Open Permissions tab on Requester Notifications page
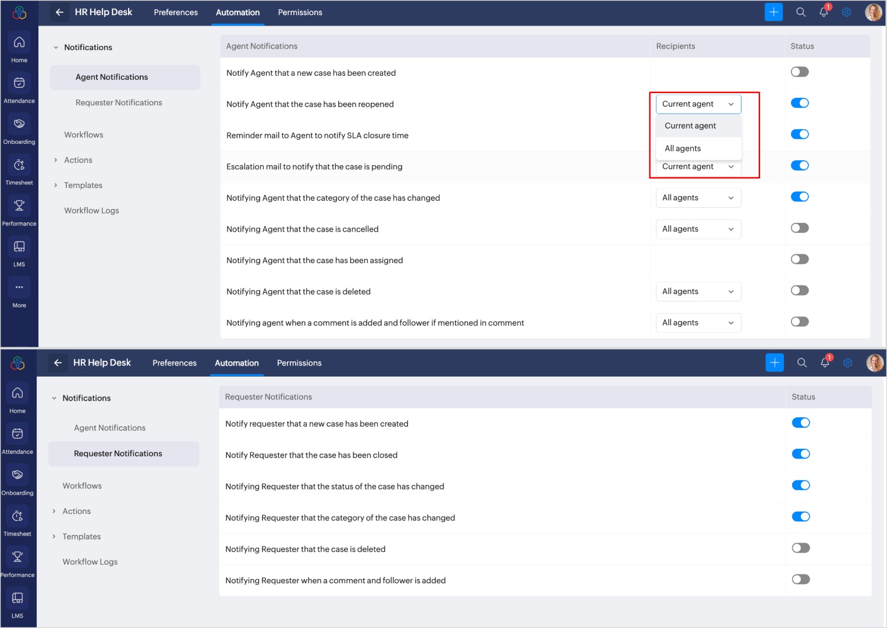Image resolution: width=887 pixels, height=628 pixels. (299, 363)
